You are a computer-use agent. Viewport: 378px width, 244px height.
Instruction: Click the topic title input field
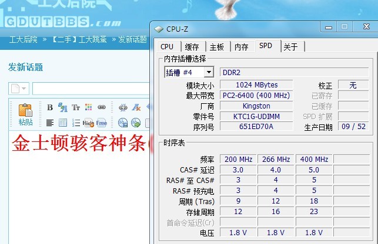pos(91,89)
